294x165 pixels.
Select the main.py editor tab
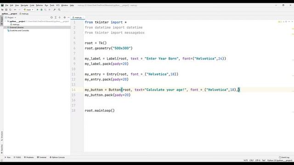[78, 17]
